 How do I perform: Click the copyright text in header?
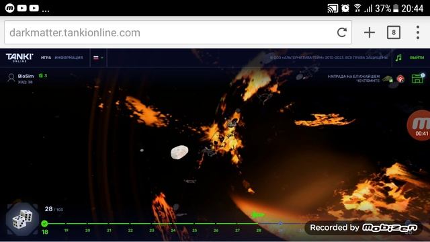329,58
